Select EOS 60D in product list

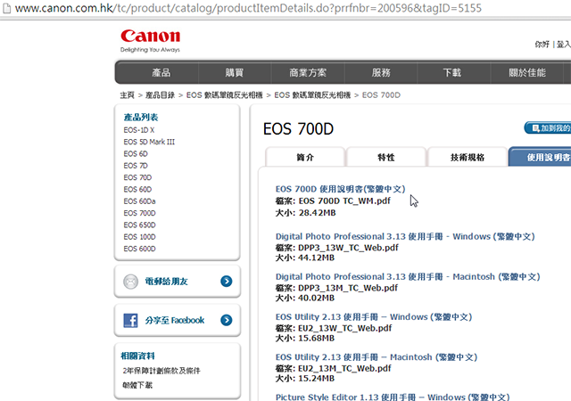137,189
